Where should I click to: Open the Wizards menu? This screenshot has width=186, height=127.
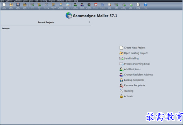pyautogui.click(x=52, y=1)
